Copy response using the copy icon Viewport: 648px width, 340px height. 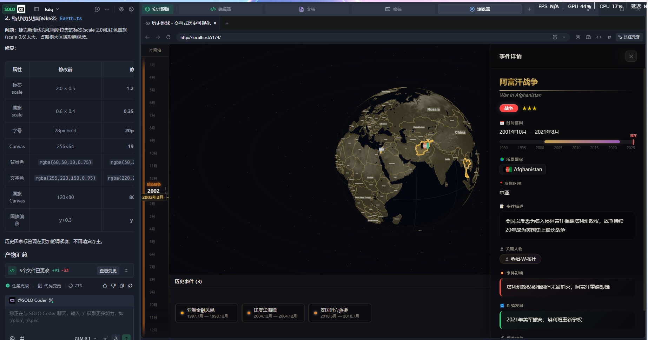coord(122,286)
